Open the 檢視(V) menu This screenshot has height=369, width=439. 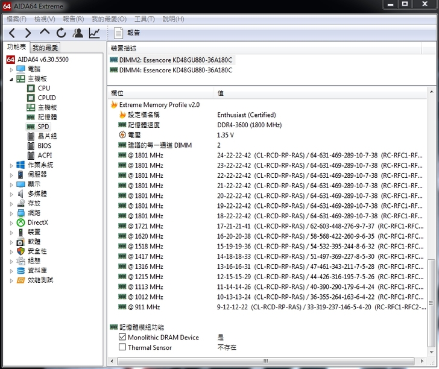(x=45, y=19)
